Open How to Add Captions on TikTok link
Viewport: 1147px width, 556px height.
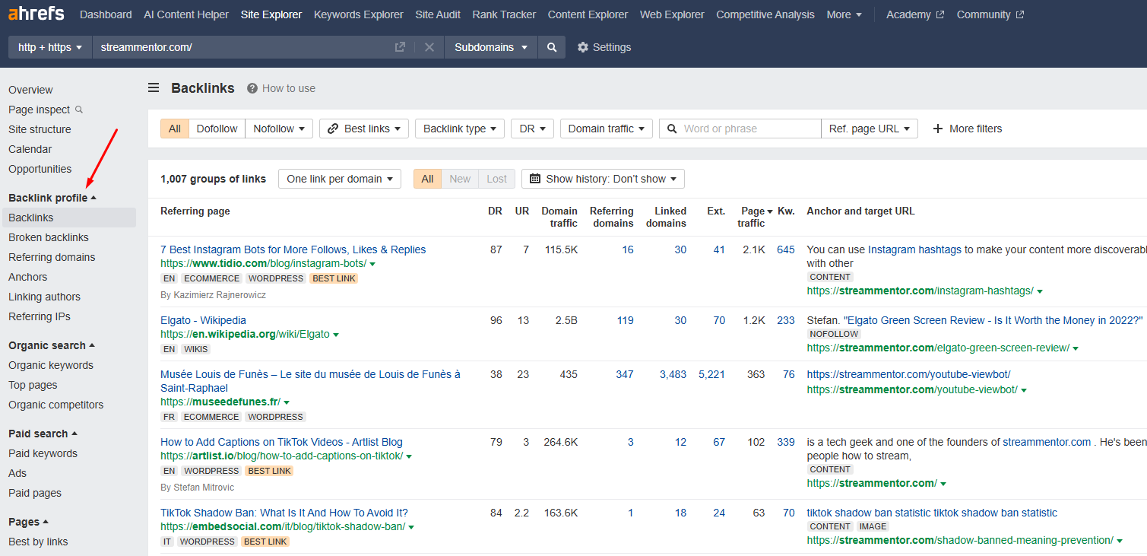281,442
